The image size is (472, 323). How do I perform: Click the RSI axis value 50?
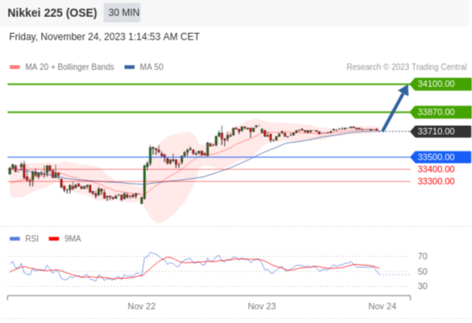click(x=423, y=271)
